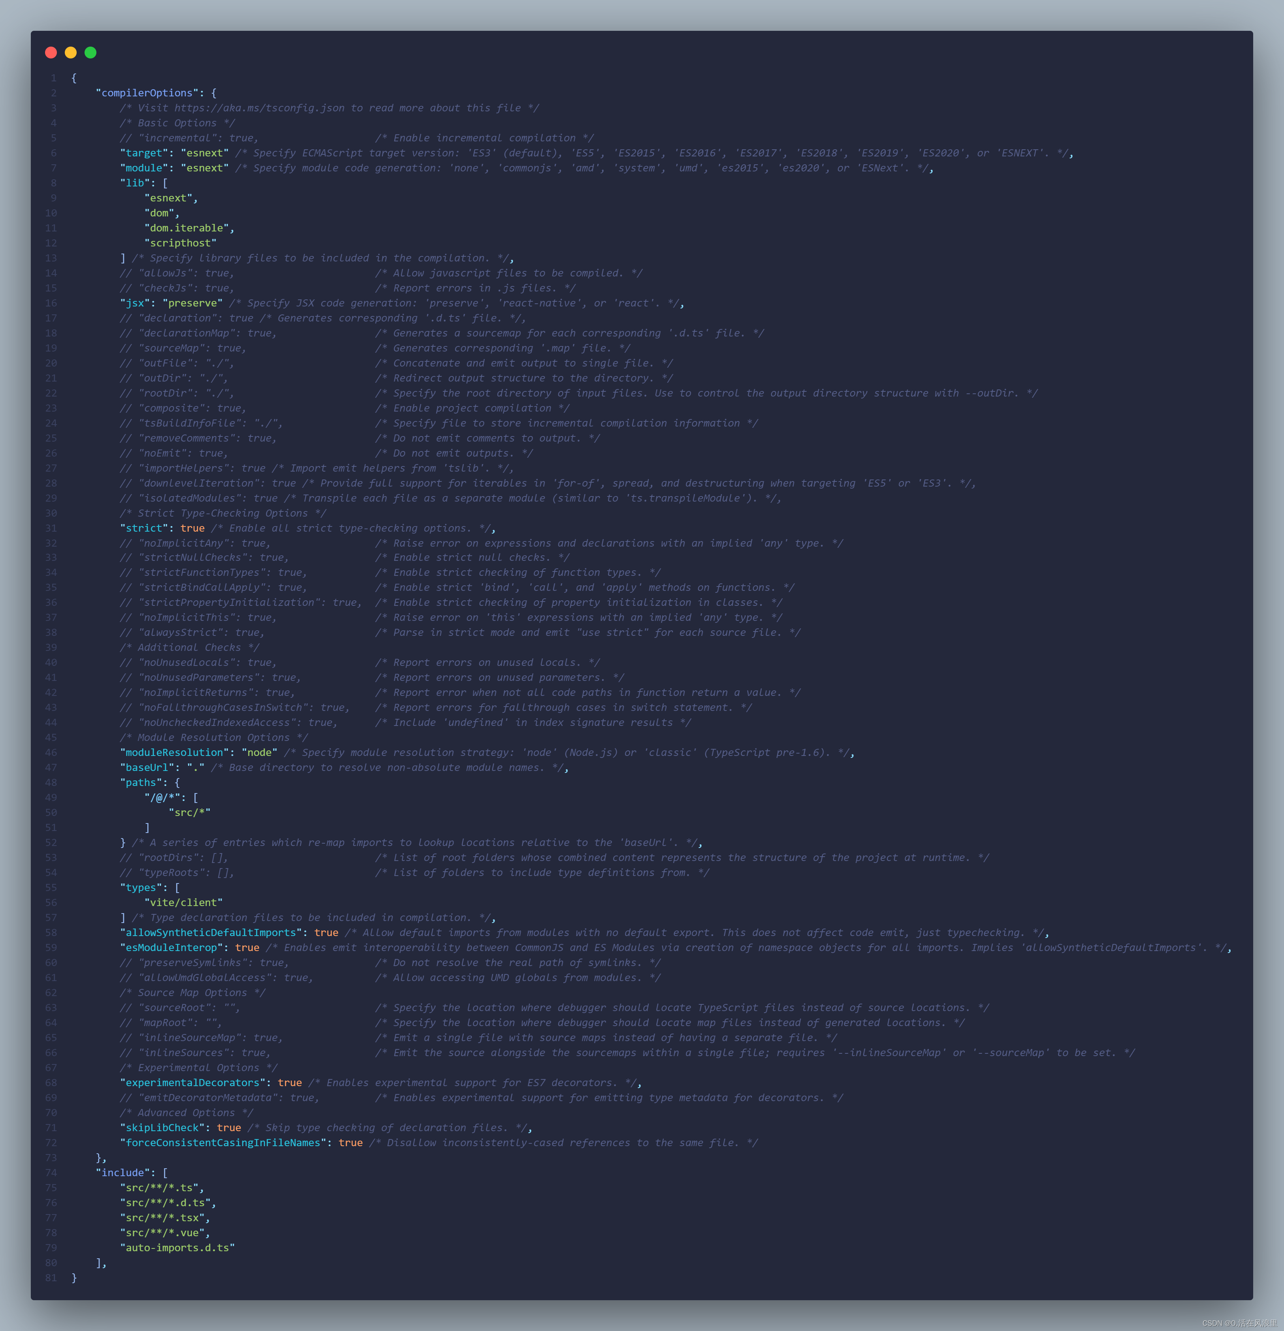This screenshot has width=1284, height=1331.
Task: Click the yellow minimize traffic light button
Action: coord(70,52)
